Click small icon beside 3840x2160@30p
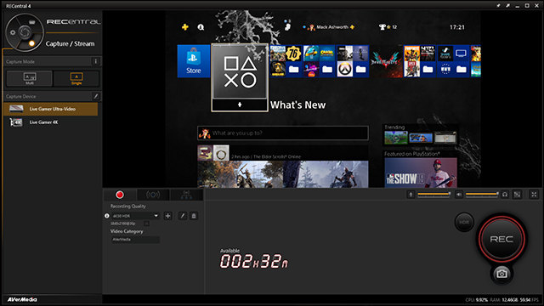544x306 pixels. click(x=146, y=224)
